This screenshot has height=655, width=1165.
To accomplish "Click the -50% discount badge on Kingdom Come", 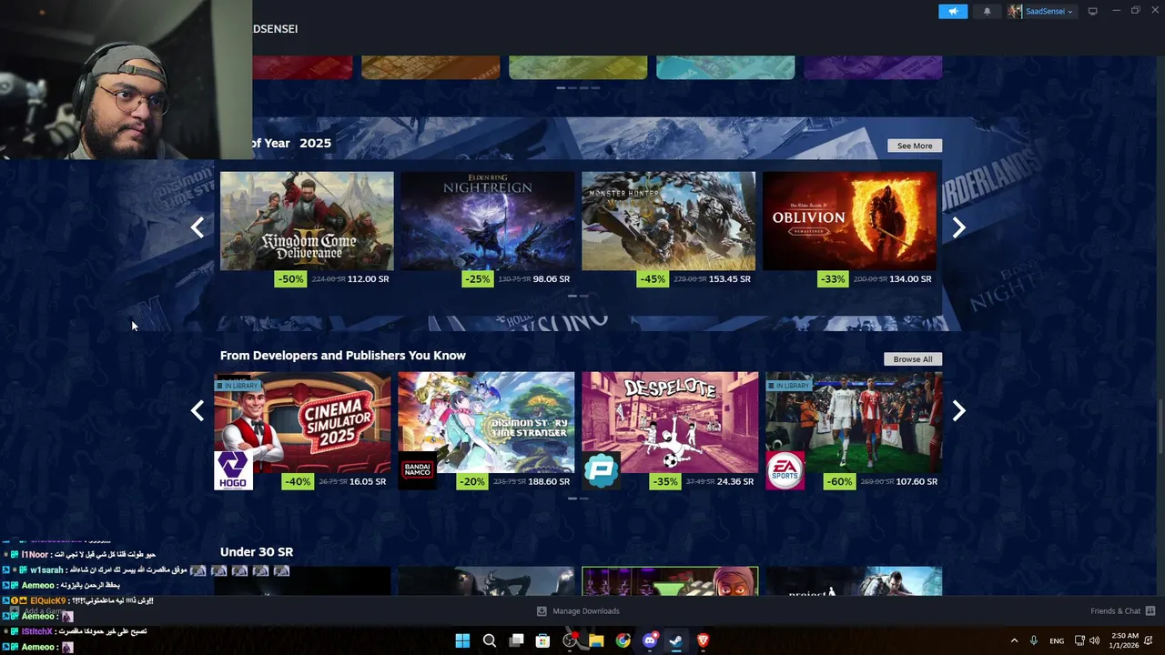I will [x=290, y=279].
